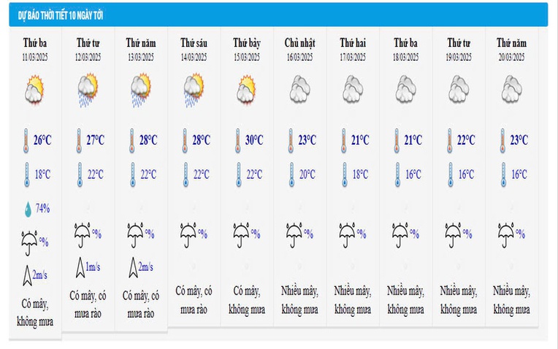This screenshot has width=558, height=349.
Task: Click the date '18/03/2025'
Action: [405, 57]
